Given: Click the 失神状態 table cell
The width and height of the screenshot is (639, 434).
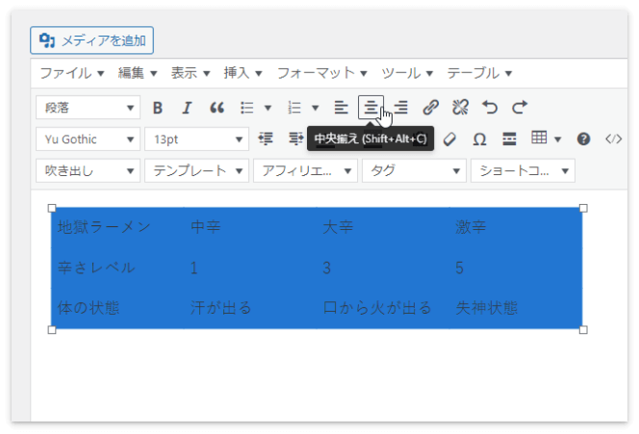Looking at the screenshot, I should pyautogui.click(x=516, y=308).
